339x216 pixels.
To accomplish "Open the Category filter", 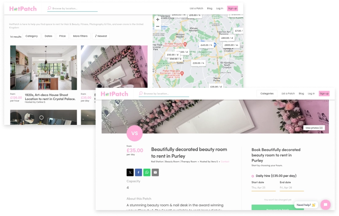I will [32, 36].
